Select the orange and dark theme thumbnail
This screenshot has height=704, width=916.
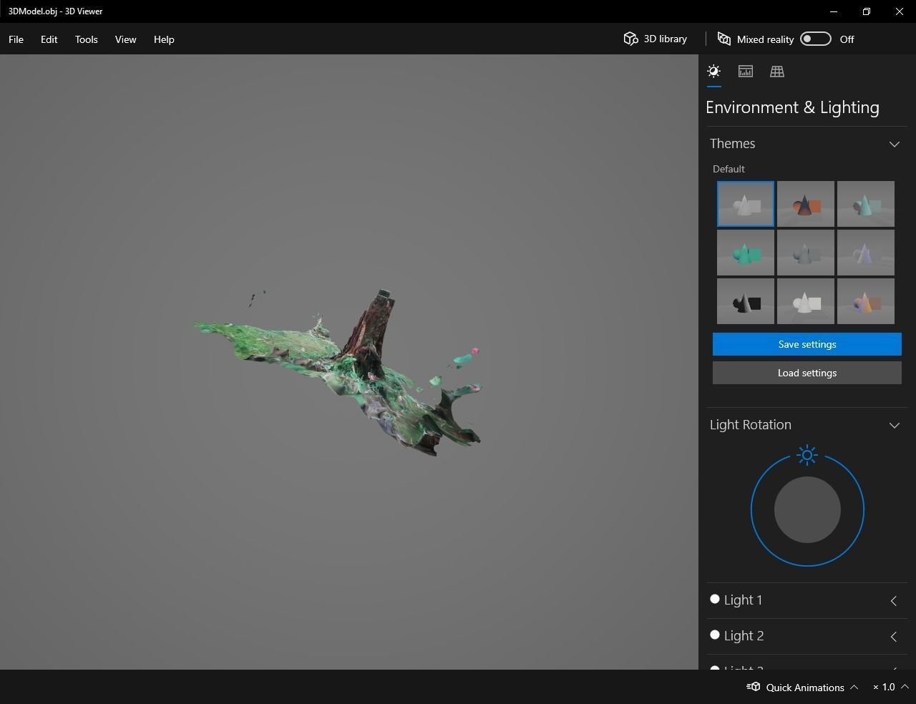(806, 204)
